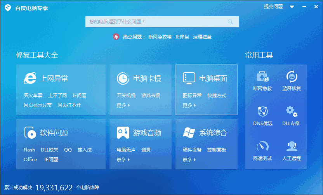Select IE问题 under 软件问题
This screenshot has height=195, width=323.
click(x=51, y=160)
